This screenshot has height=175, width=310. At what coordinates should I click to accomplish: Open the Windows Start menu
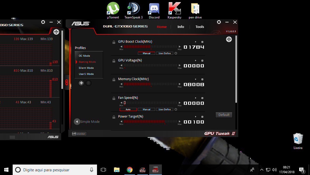point(6,170)
